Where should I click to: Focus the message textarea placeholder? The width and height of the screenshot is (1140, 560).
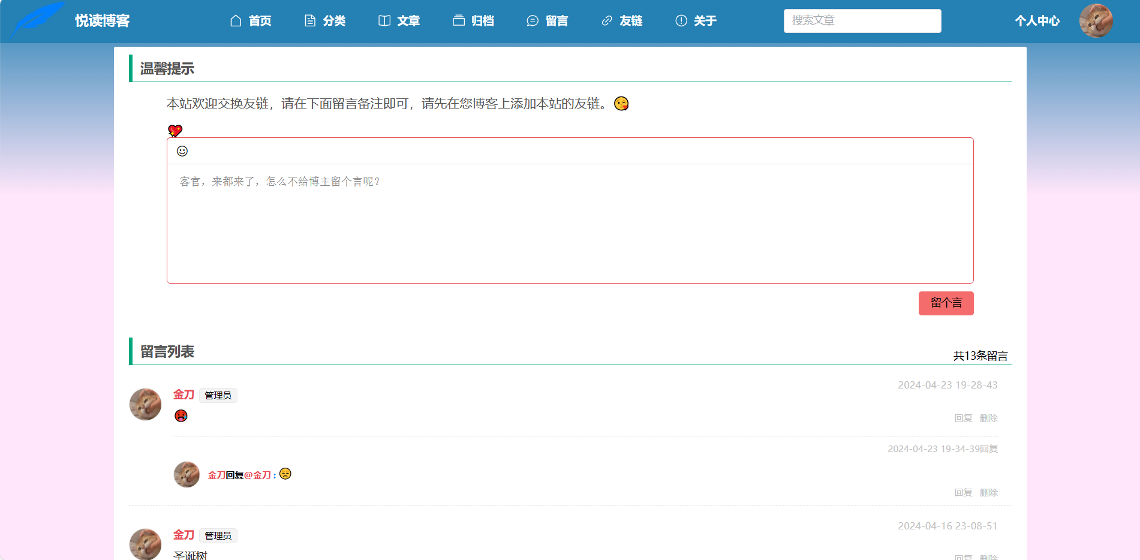click(x=570, y=223)
